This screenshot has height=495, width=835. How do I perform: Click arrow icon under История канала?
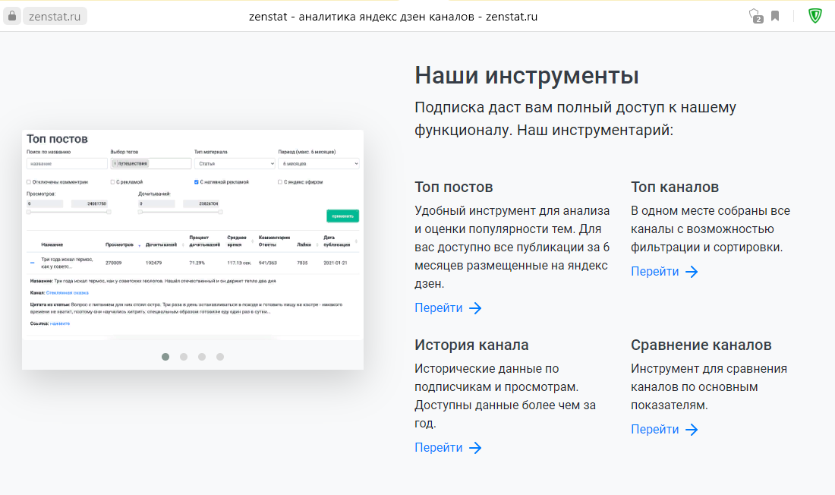475,448
